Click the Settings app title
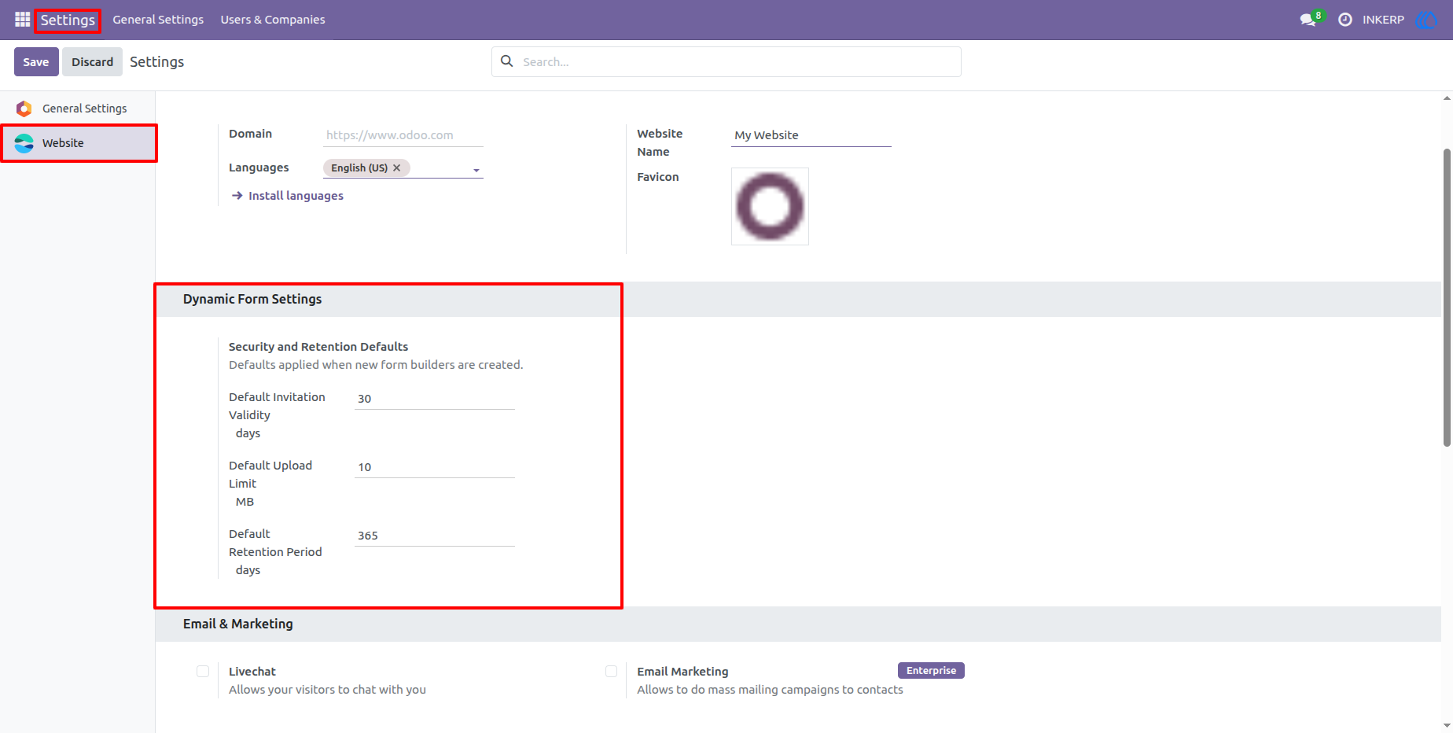Viewport: 1453px width, 733px height. pos(68,20)
